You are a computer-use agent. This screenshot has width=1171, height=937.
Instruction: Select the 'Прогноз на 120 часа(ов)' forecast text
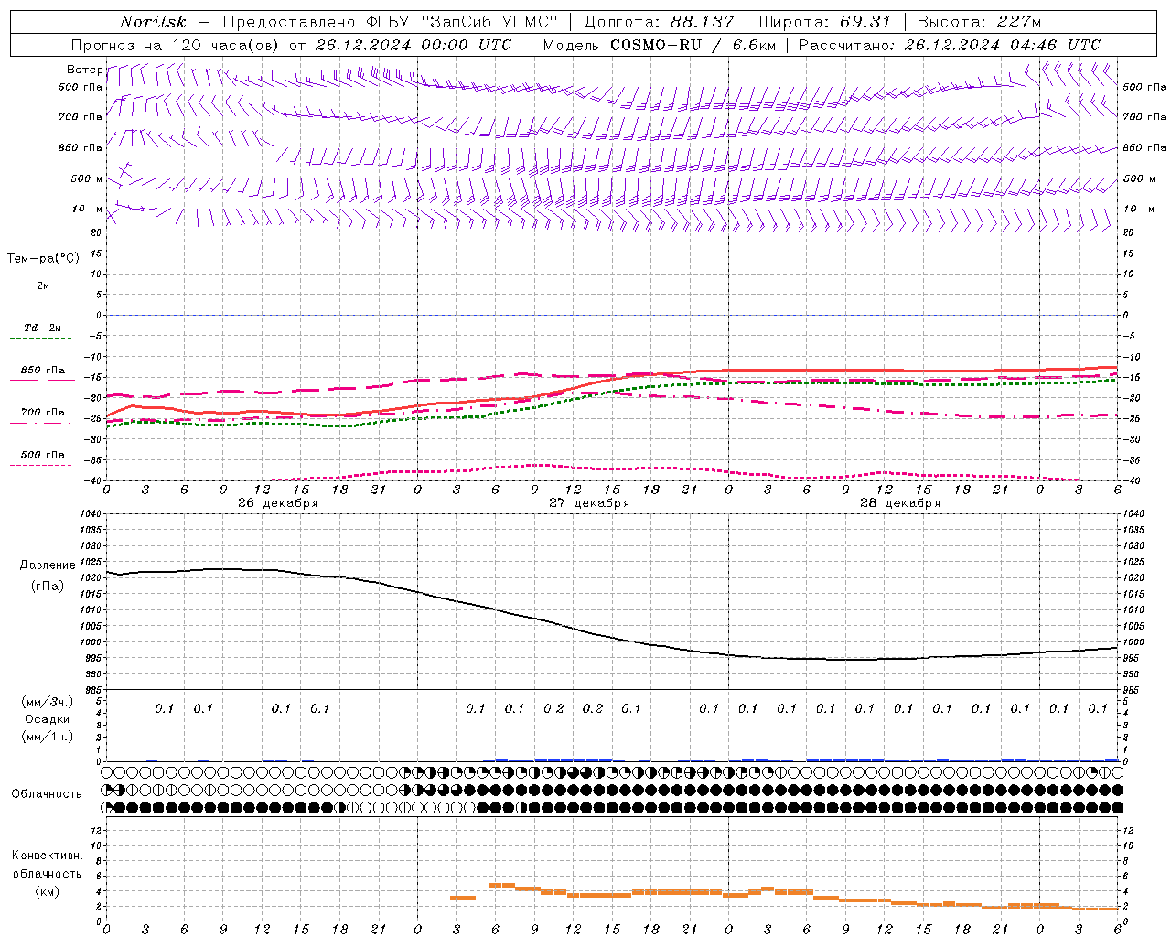176,45
